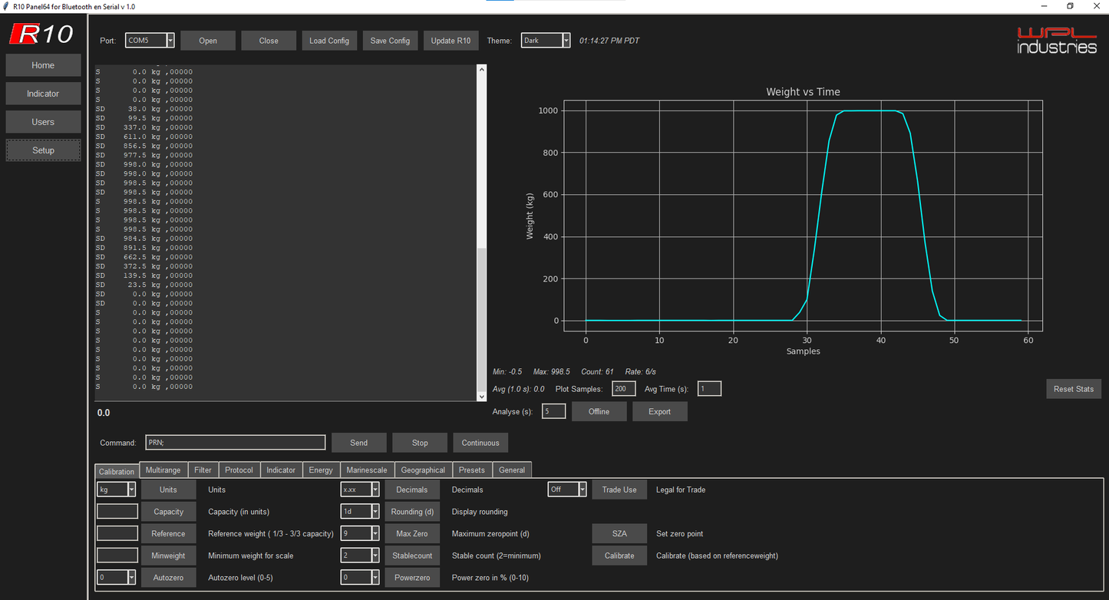Switch to the General tab
The width and height of the screenshot is (1109, 600).
512,470
